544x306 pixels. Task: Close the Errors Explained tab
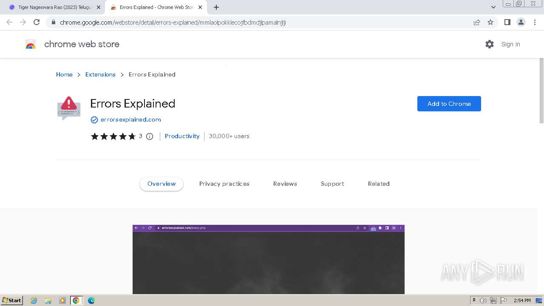tap(200, 7)
